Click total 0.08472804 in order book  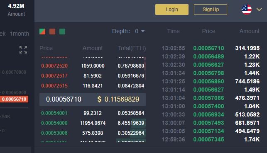[131, 86]
